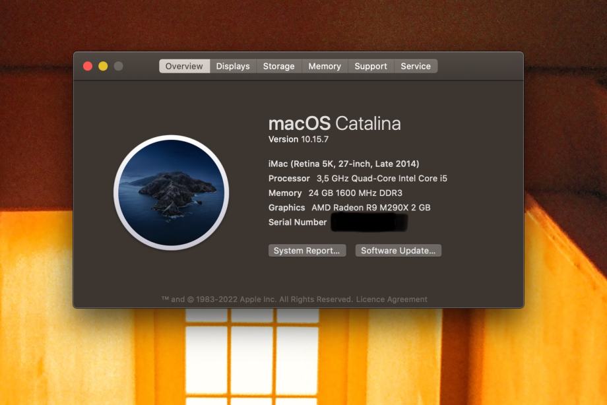Click the 24 GB 1600 MHz DDR3 value
This screenshot has height=405, width=607.
356,193
